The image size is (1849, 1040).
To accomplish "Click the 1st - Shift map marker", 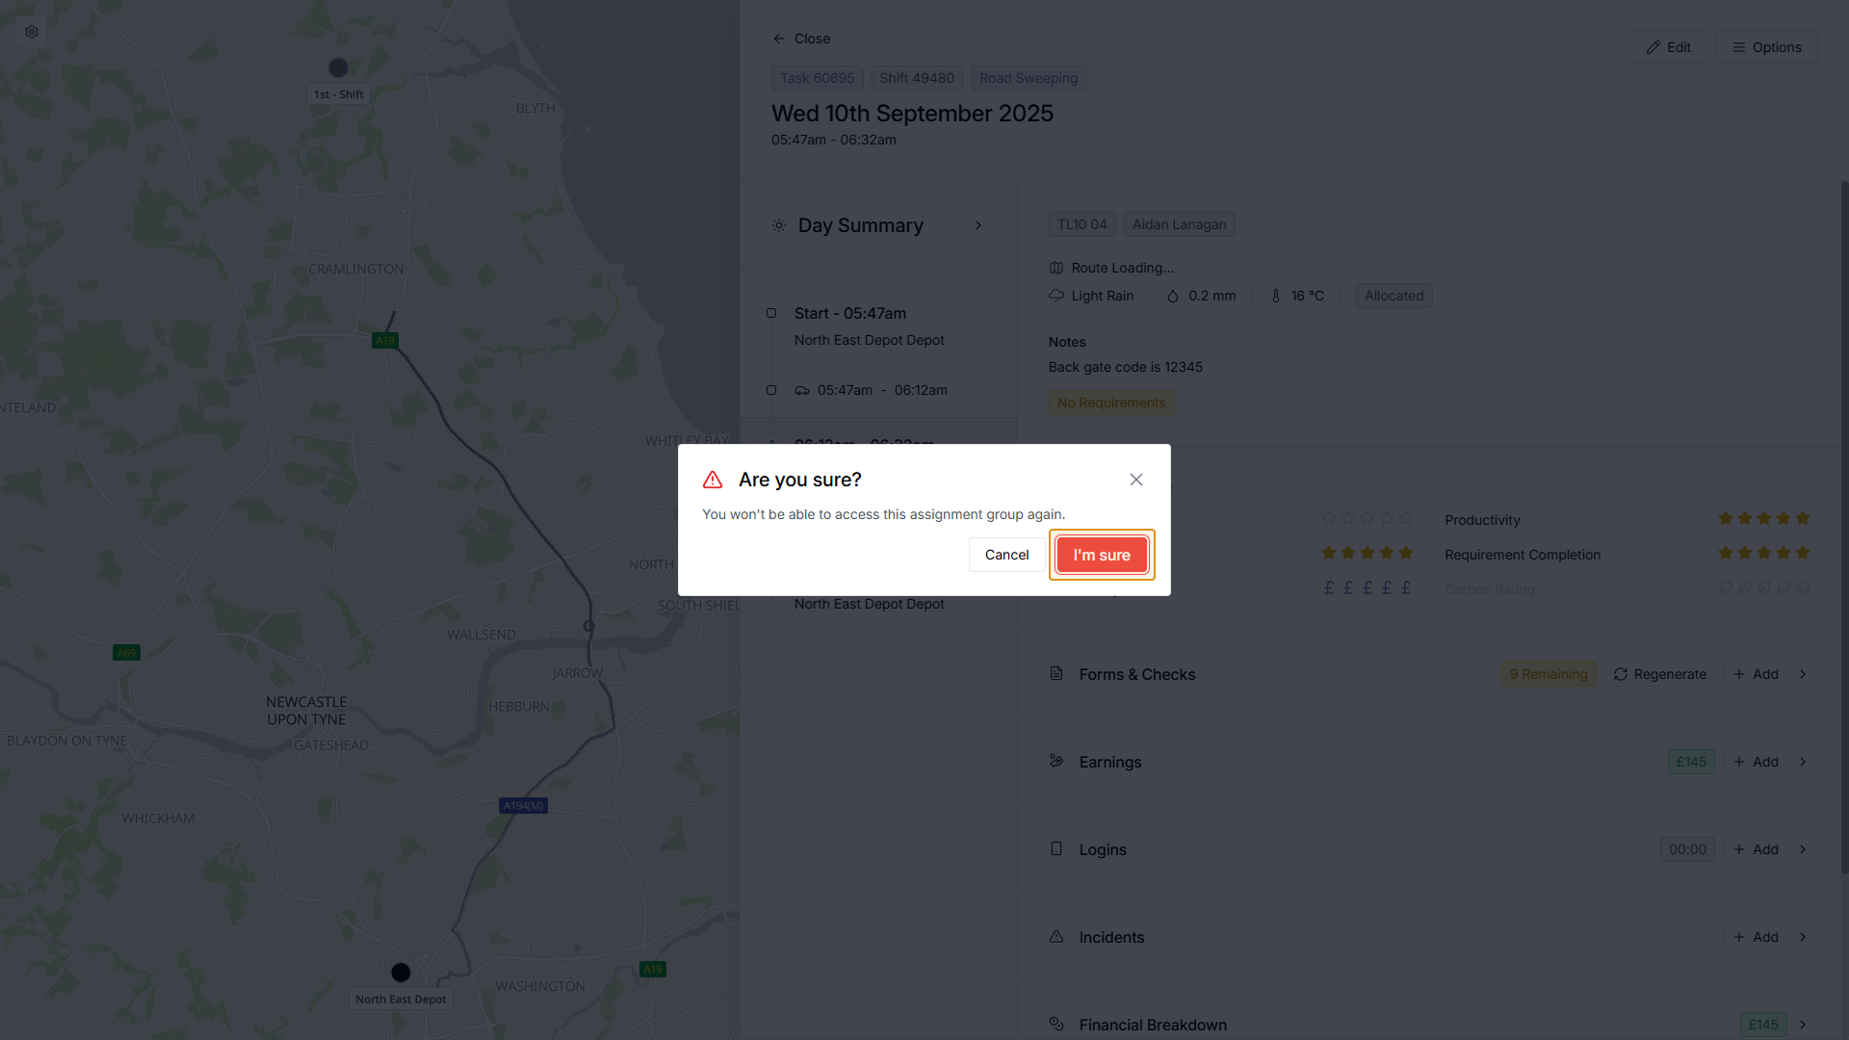I will tap(338, 67).
